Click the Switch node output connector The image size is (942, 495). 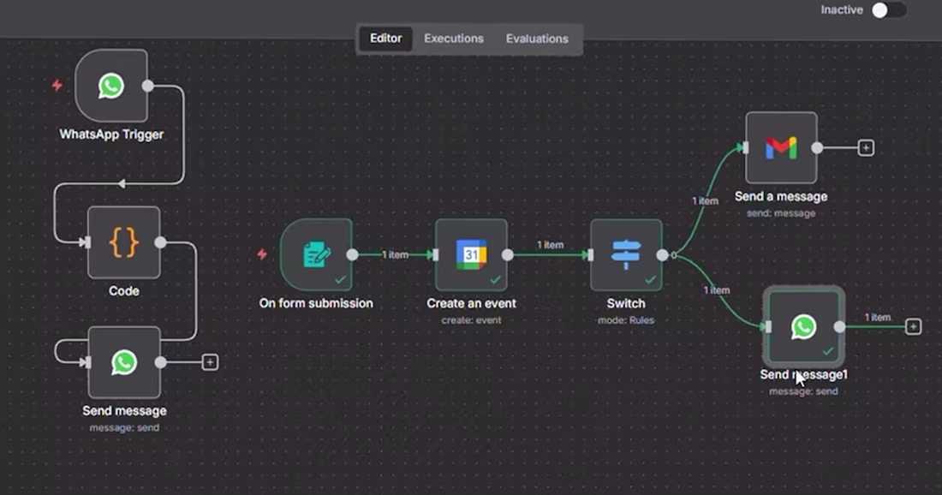pyautogui.click(x=663, y=254)
